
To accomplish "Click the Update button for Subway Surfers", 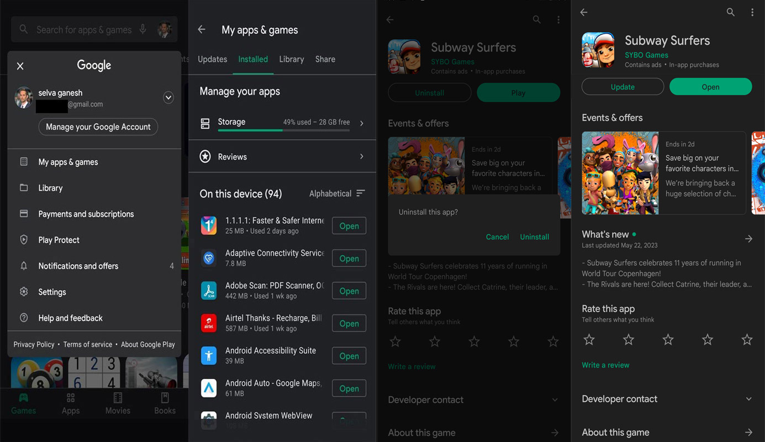I will tap(622, 87).
